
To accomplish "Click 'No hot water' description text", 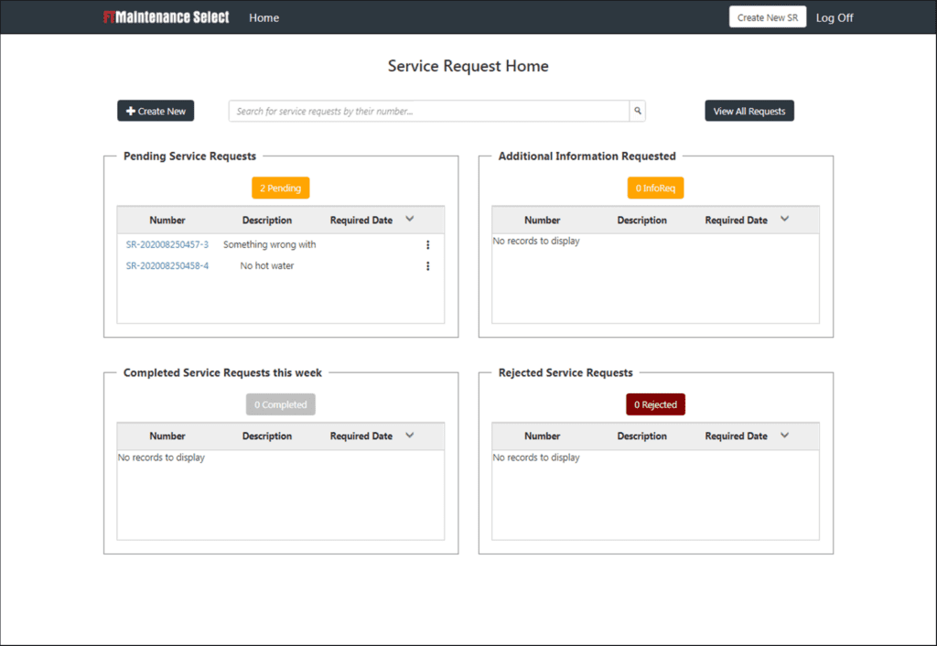I will point(267,266).
